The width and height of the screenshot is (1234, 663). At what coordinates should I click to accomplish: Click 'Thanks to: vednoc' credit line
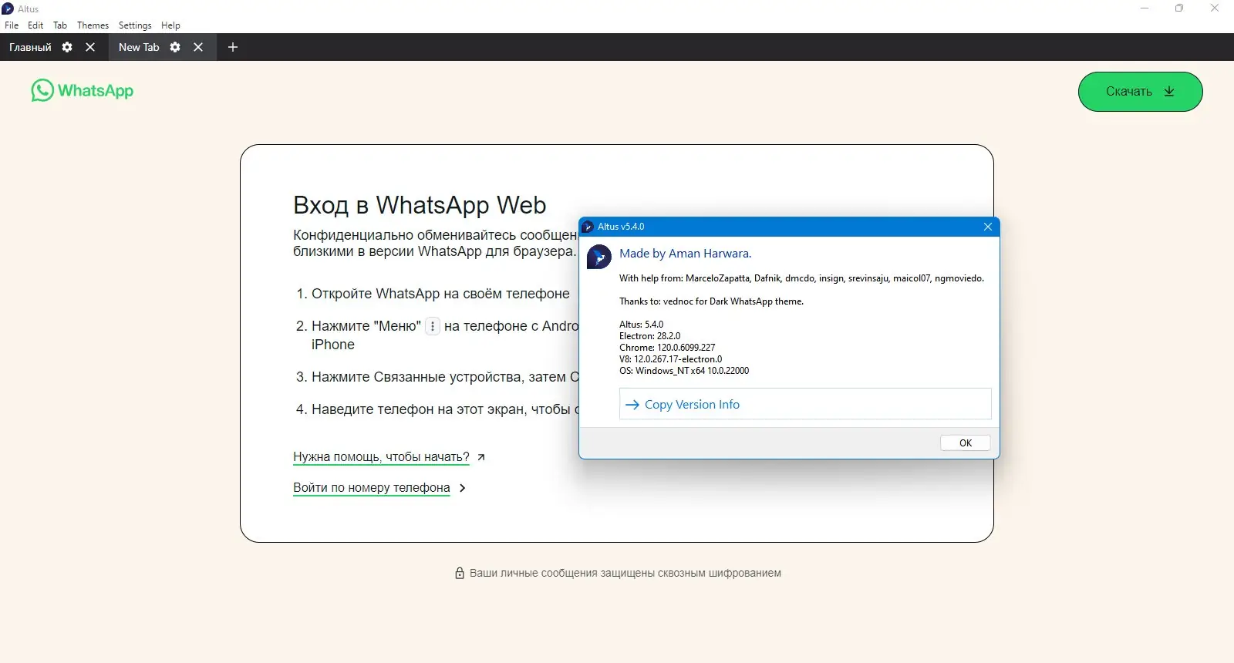[711, 301]
